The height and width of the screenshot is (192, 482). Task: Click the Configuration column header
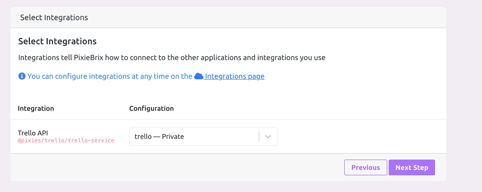tap(151, 108)
